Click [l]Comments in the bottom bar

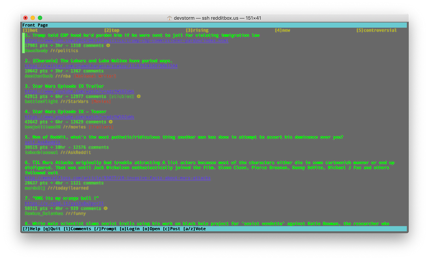[77, 229]
